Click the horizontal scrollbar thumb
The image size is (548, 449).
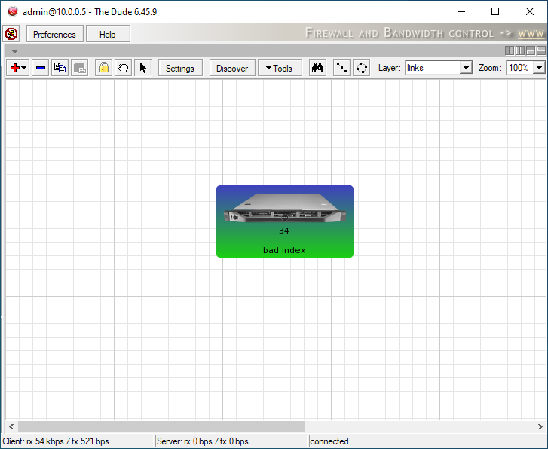coord(161,426)
